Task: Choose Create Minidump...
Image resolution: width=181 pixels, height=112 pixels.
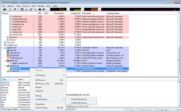Action: [81, 99]
